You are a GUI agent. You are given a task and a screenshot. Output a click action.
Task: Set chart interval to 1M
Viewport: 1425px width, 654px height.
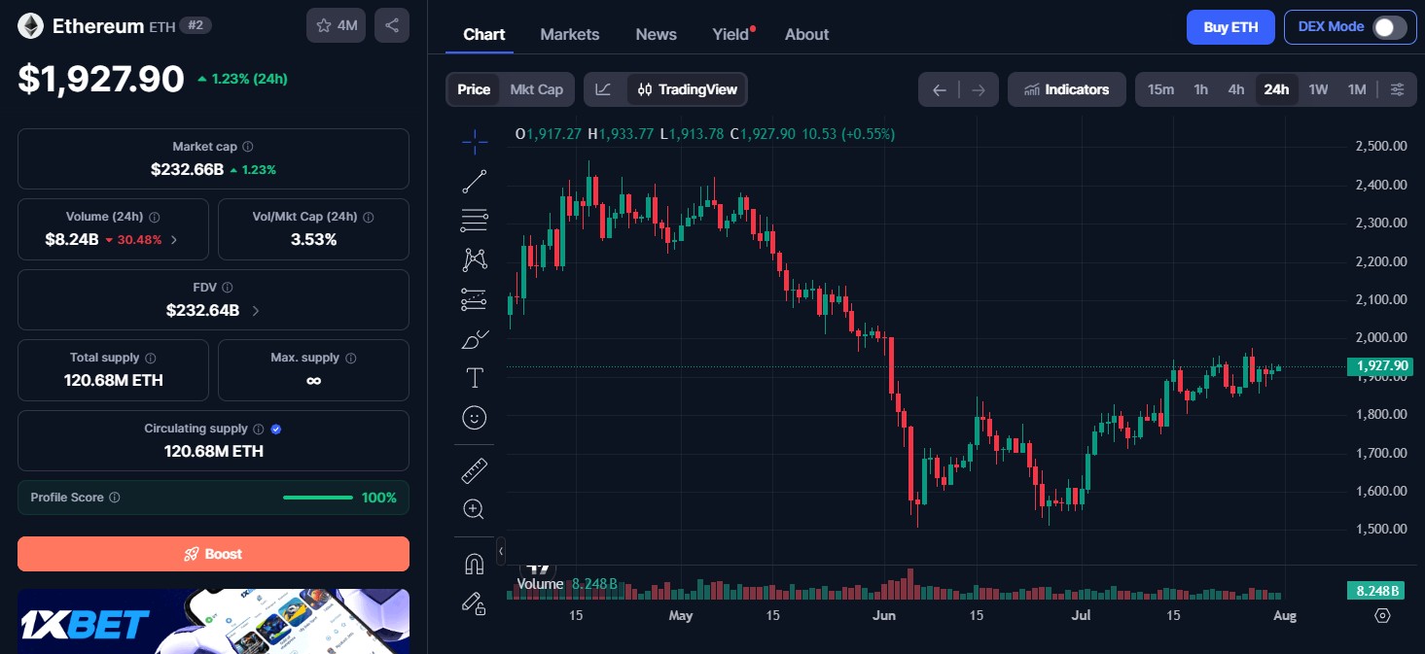point(1357,89)
